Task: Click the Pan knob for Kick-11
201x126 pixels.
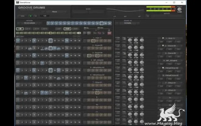Action: [x=142, y=40]
